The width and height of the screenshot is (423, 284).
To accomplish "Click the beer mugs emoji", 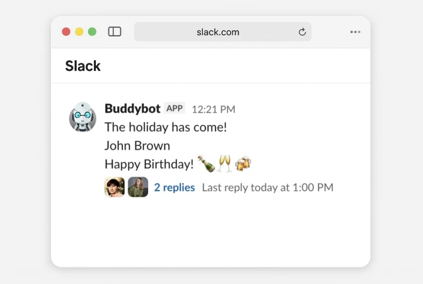I will (x=243, y=164).
